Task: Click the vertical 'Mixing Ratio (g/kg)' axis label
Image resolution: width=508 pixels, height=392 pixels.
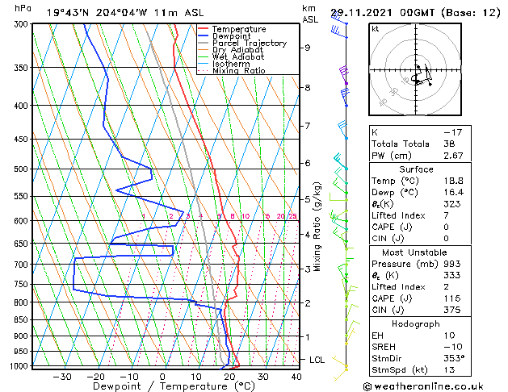Action: coord(317,227)
